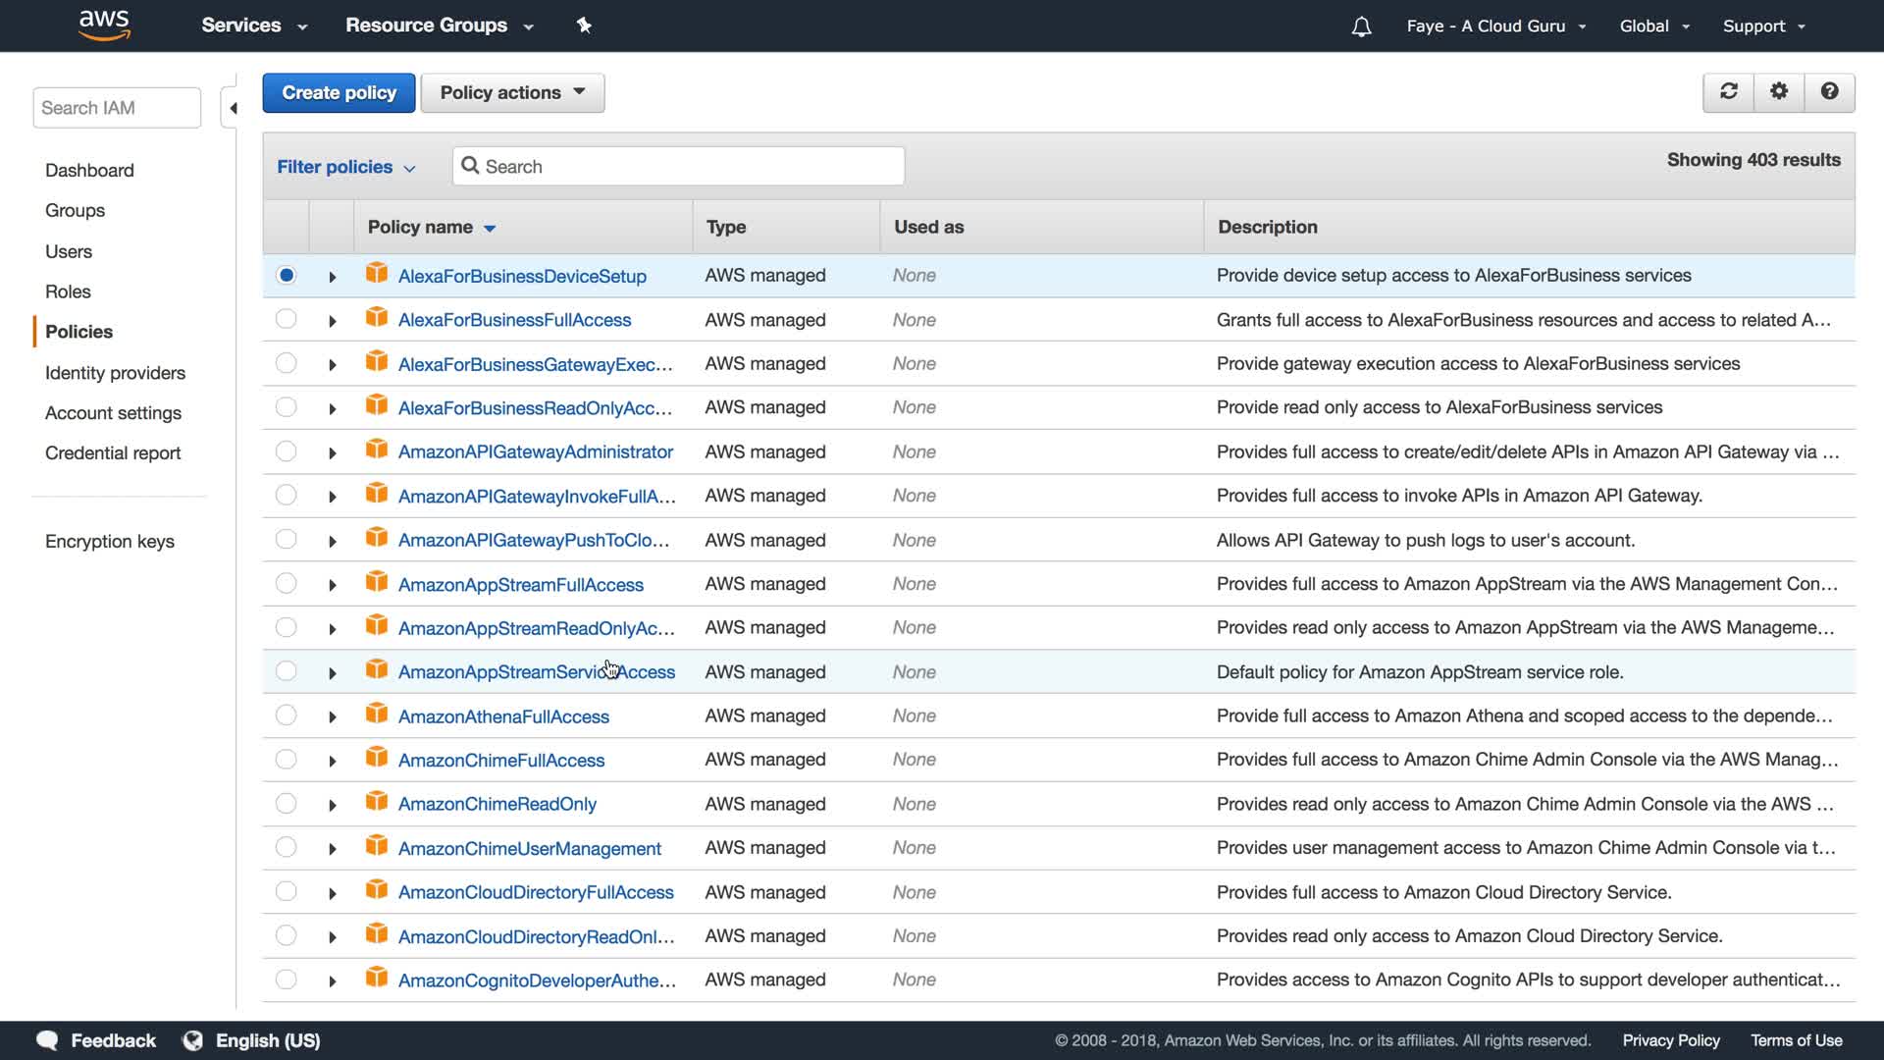
Task: Click the refresh policies icon
Action: point(1728,91)
